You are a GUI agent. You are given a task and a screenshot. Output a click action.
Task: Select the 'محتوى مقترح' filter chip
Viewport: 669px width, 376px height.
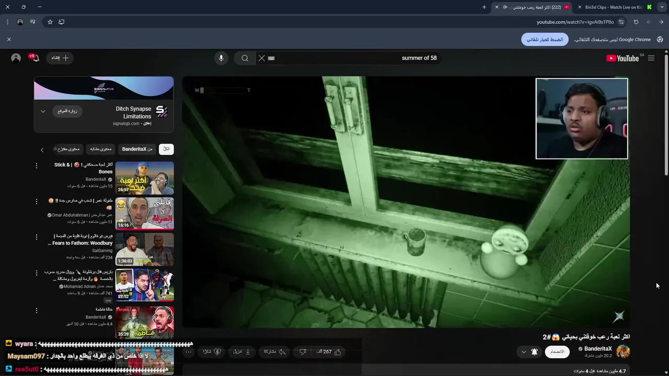coord(68,149)
